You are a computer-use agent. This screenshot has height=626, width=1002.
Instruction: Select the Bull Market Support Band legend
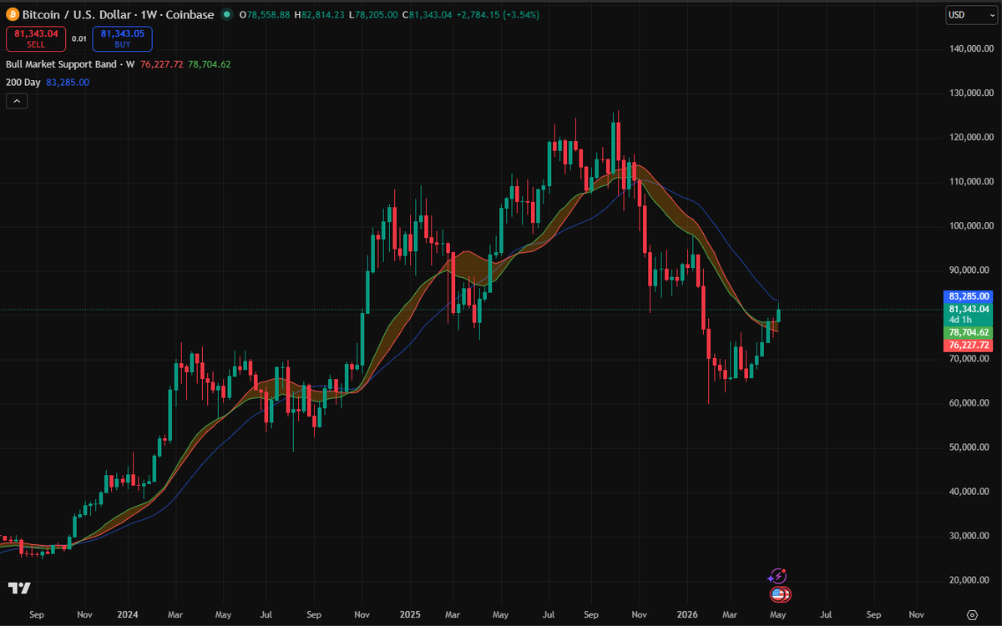click(70, 64)
